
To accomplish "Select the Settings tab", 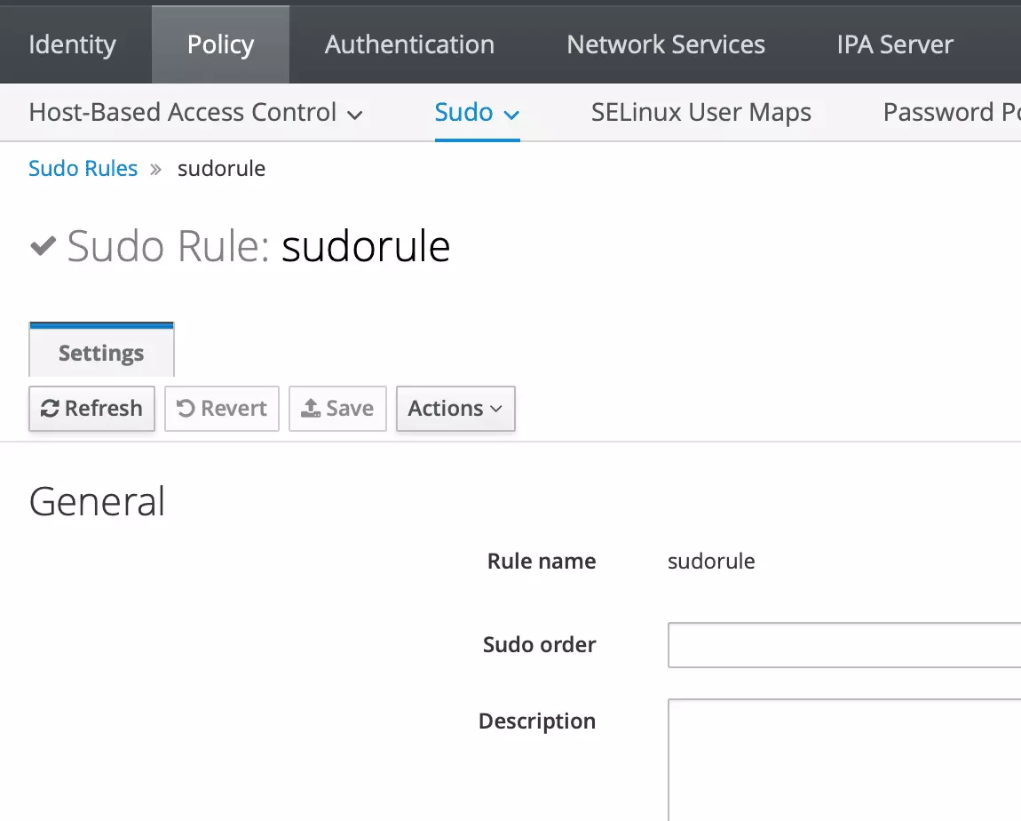I will (101, 353).
